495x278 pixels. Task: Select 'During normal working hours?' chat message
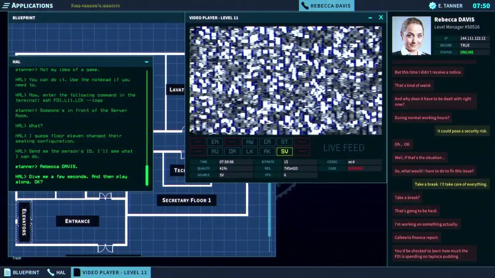tap(422, 118)
